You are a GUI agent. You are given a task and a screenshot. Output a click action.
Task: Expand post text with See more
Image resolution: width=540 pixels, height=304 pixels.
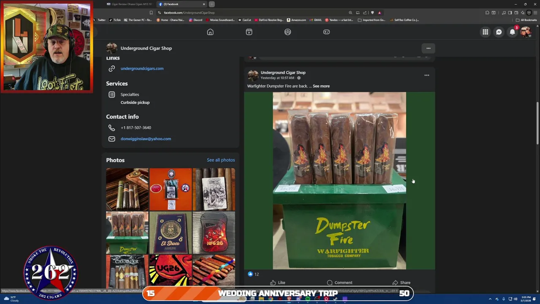pyautogui.click(x=321, y=86)
